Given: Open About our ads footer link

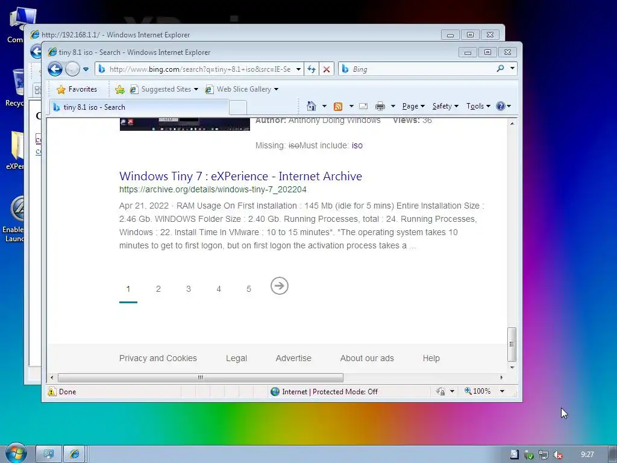Looking at the screenshot, I should point(367,358).
